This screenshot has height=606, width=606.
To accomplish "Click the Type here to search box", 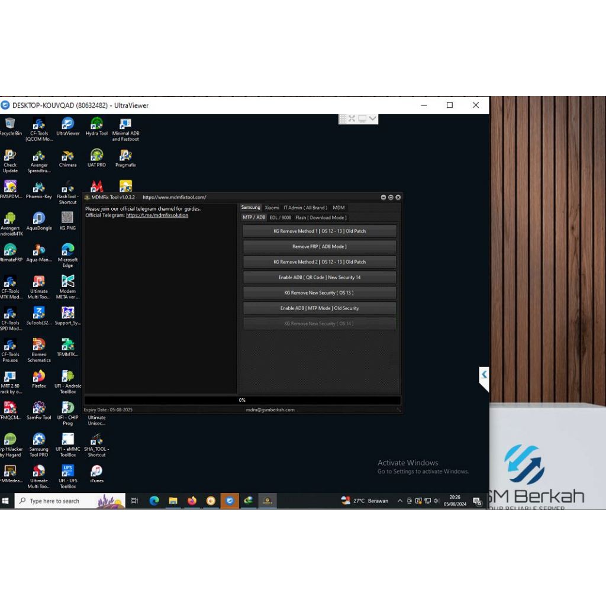I will (x=70, y=501).
